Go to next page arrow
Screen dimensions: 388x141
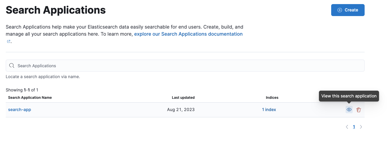tap(361, 127)
